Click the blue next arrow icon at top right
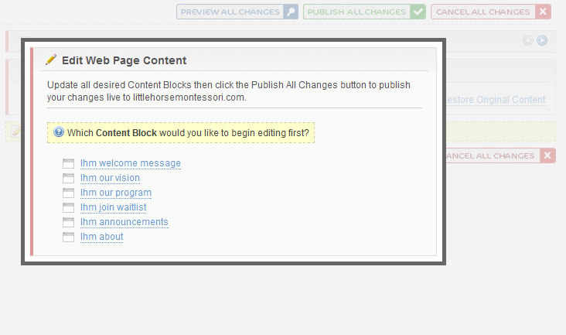This screenshot has height=335, width=566. coord(542,40)
